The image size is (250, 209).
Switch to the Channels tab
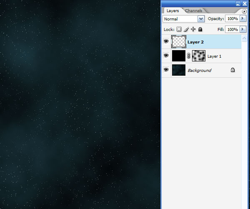tap(194, 11)
